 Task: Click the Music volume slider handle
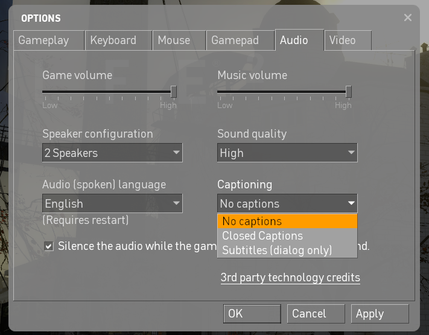tap(349, 92)
